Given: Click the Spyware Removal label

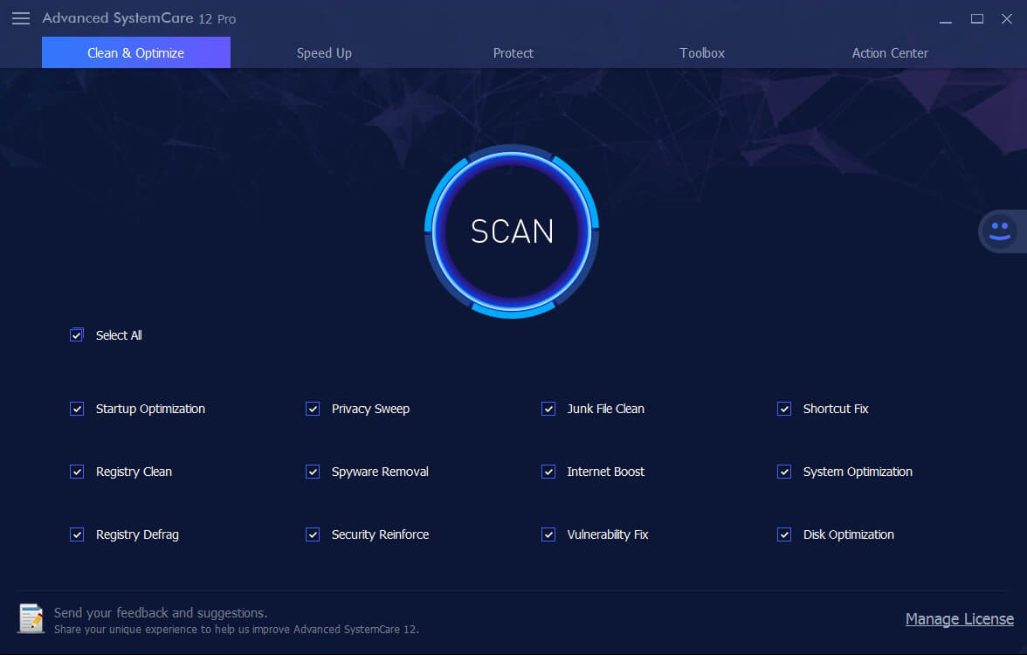Looking at the screenshot, I should 380,472.
